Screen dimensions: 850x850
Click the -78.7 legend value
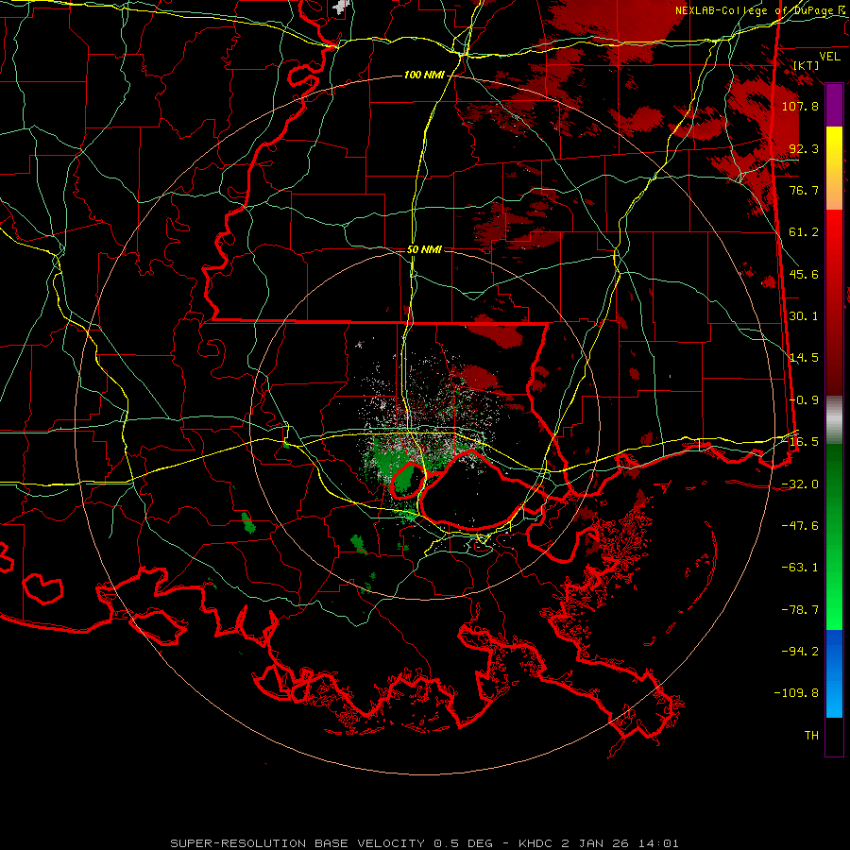click(x=800, y=610)
